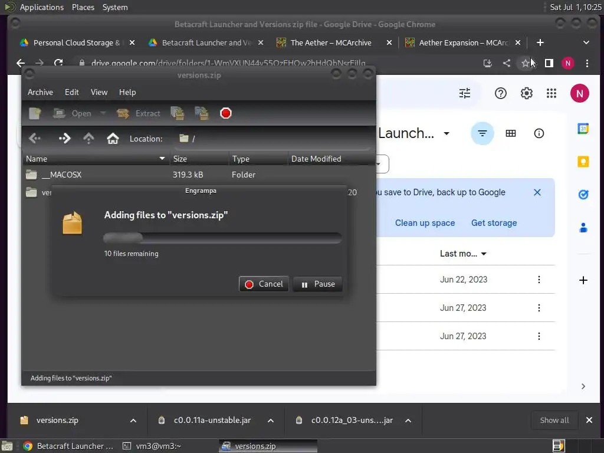Screen dimensions: 604x453
Task: Click the Open archive toolbar button
Action: (x=72, y=113)
